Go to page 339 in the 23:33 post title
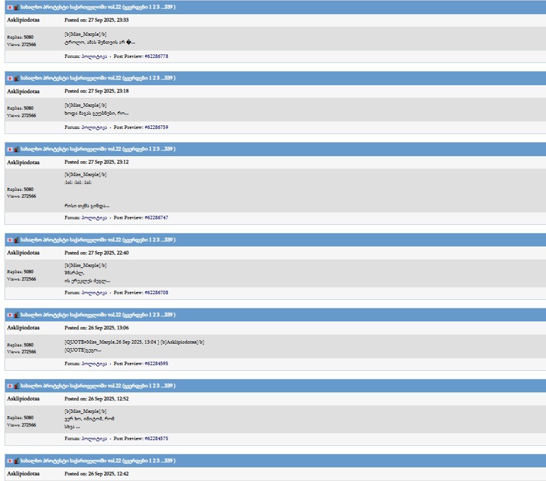Screen dimensions: 546x481 tap(168, 7)
